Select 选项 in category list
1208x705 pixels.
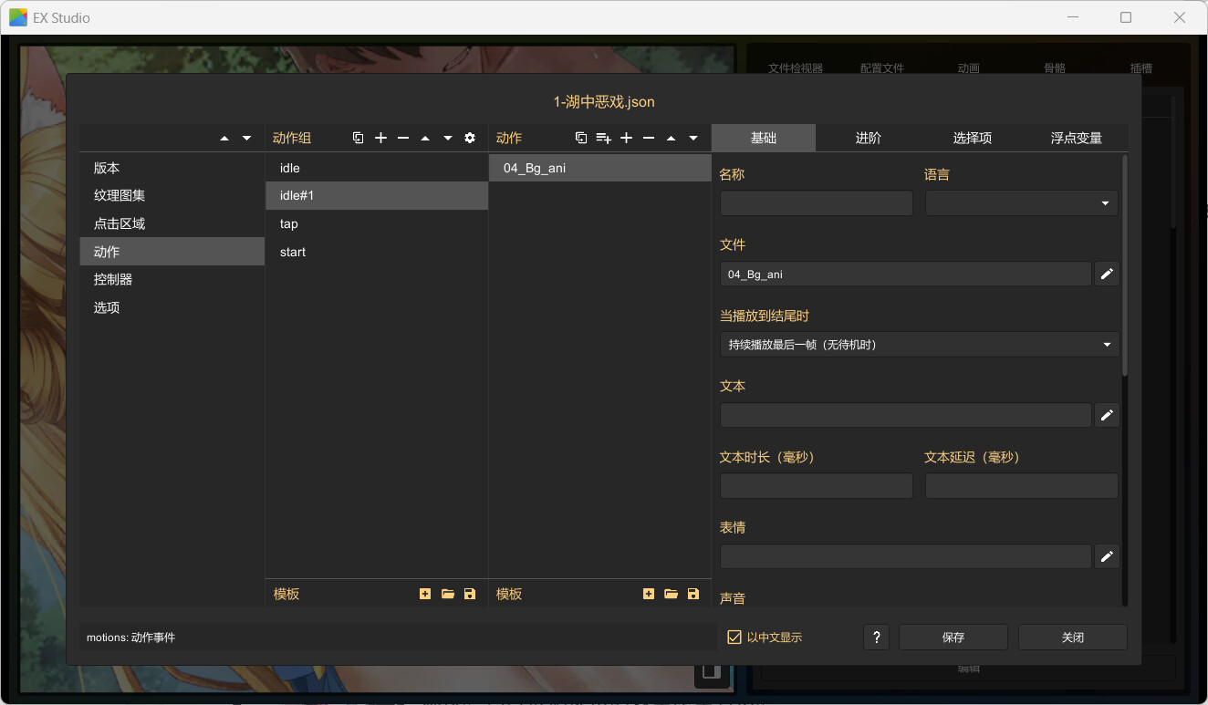(172, 307)
